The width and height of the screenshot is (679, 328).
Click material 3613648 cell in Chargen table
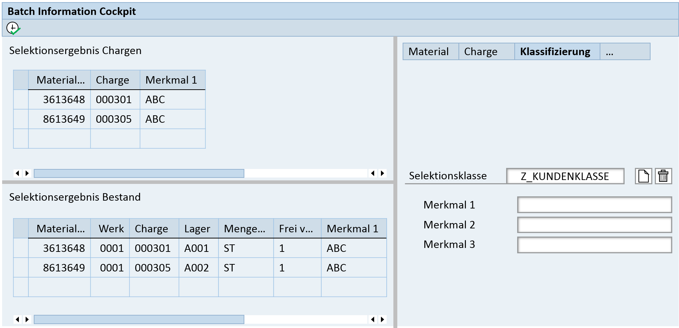[59, 100]
